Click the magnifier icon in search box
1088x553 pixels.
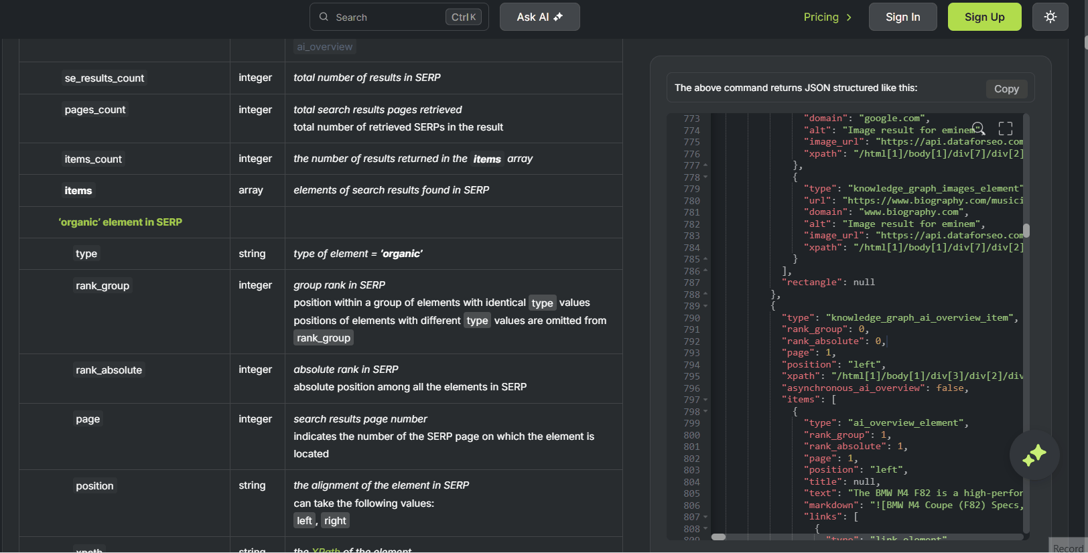coord(324,17)
